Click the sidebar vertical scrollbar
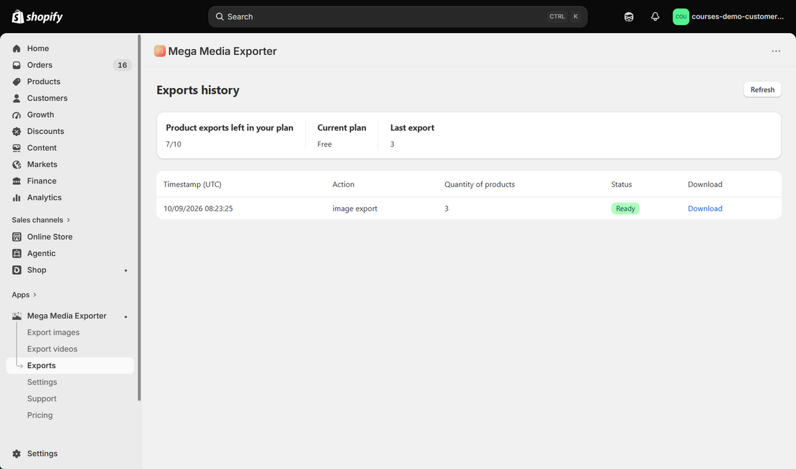 click(139, 219)
